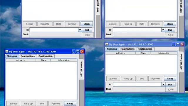The image size is (188, 106).
Task: Click Accept in the 3004 window
Action: (13, 103)
